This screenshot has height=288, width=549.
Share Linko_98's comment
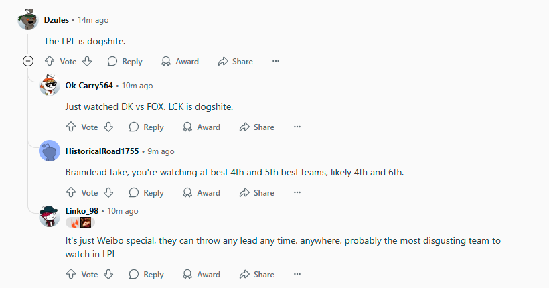[256, 274]
